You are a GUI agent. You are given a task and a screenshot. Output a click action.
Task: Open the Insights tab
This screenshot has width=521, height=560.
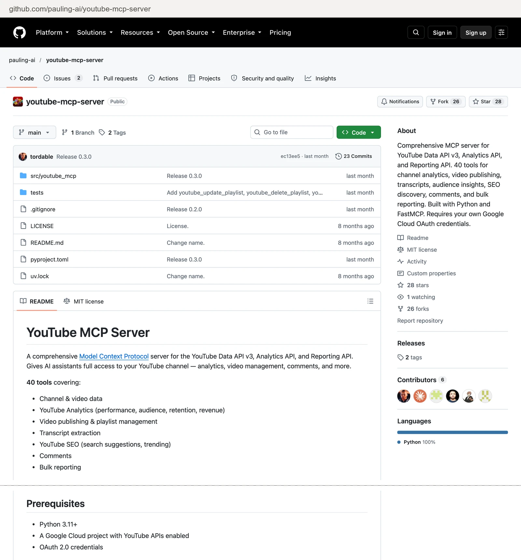pos(320,78)
